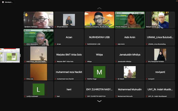Click the raised hand icon on Sardjono Hadidjaja's video
The height and width of the screenshot is (111, 178).
(x=27, y=14)
